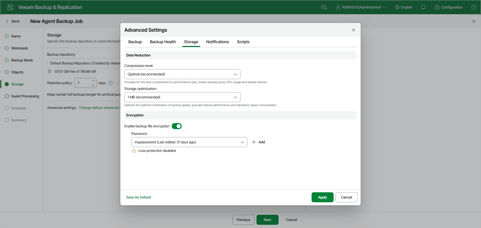
Task: Select the Guest Processing wizard step
Action: pyautogui.click(x=22, y=96)
